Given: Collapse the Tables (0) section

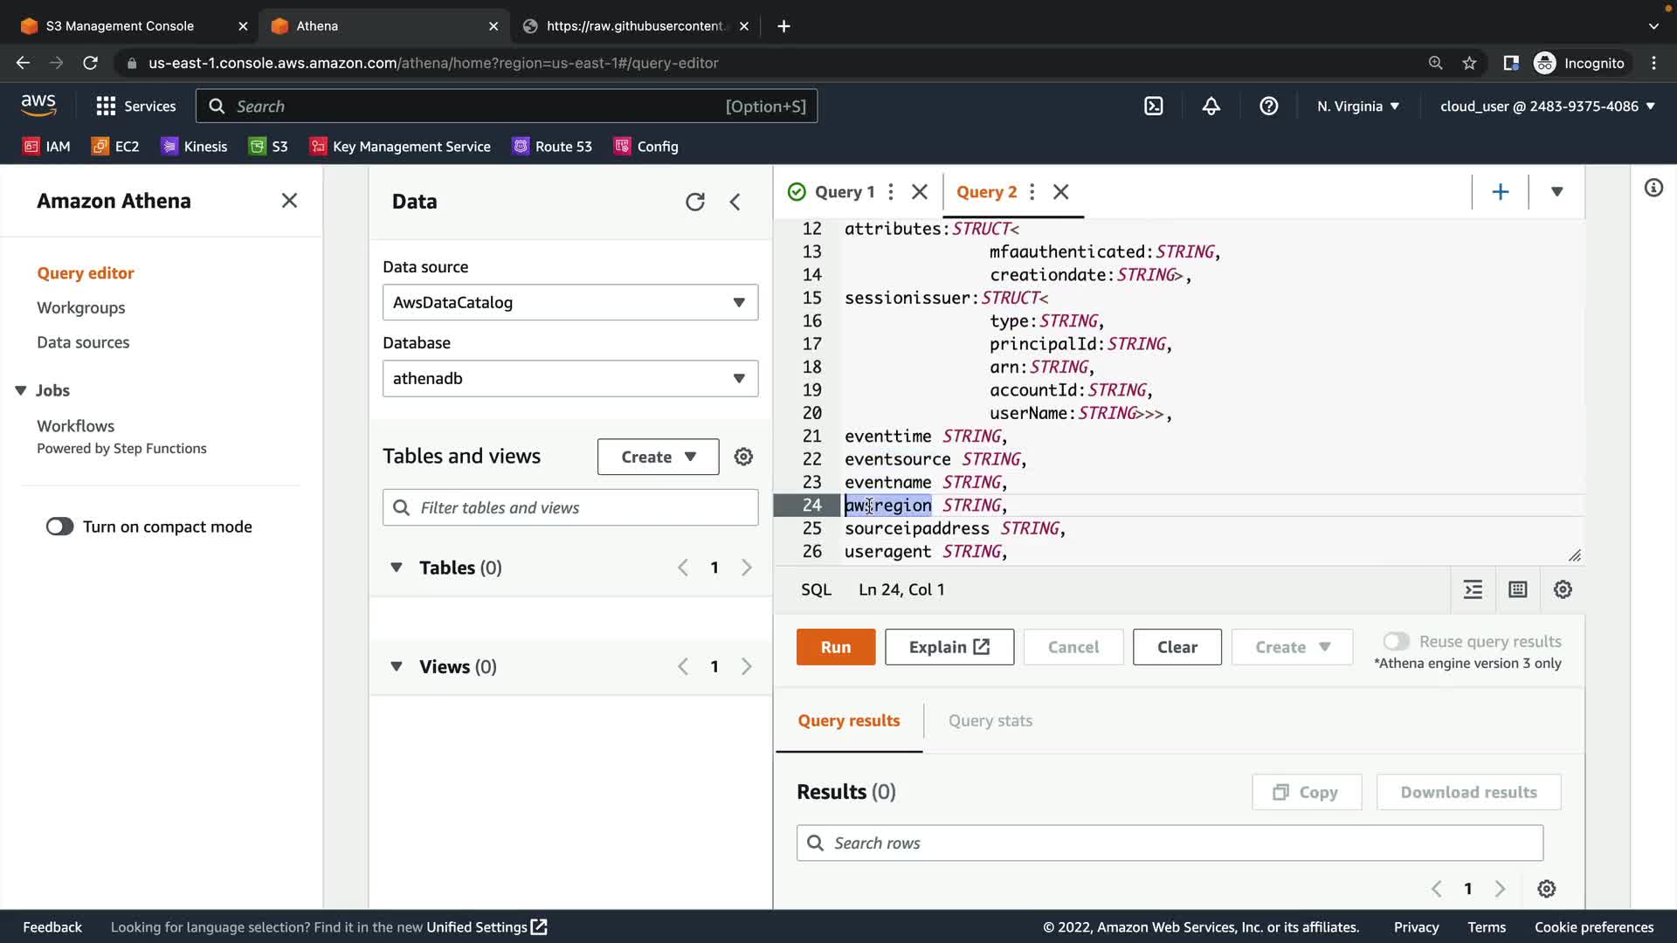Looking at the screenshot, I should [x=397, y=568].
